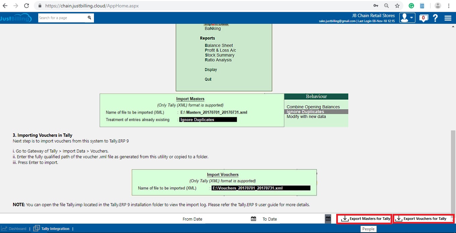Open the saved passwords key icon
456x233 pixels.
(x=376, y=6)
